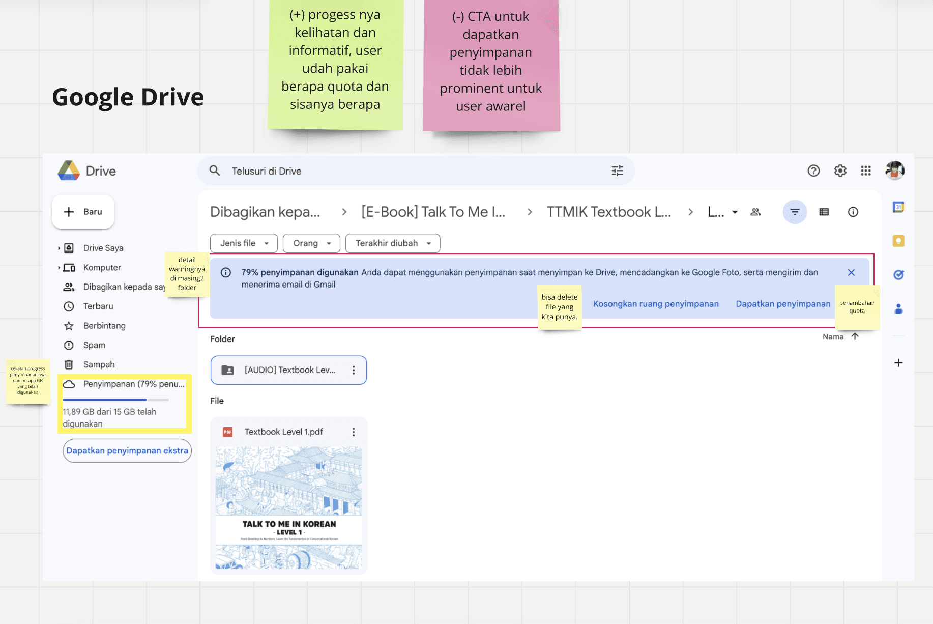
Task: Open the Help question mark icon
Action: pyautogui.click(x=813, y=171)
